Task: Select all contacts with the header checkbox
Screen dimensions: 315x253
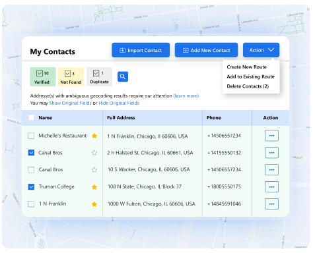Action: (x=31, y=117)
